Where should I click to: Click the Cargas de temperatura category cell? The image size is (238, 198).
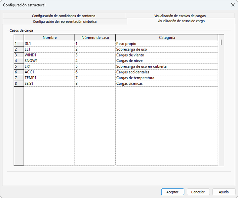(x=167, y=78)
